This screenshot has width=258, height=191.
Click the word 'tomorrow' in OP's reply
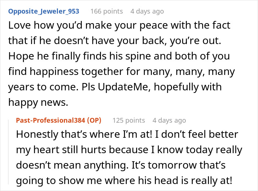tap(172, 165)
